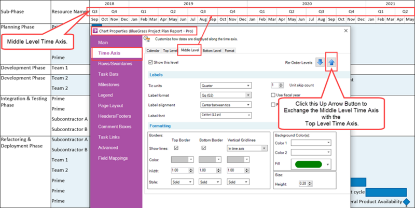The width and height of the screenshot is (415, 208).
Task: Enable the Use fiscal year checkbox
Action: tap(273, 95)
